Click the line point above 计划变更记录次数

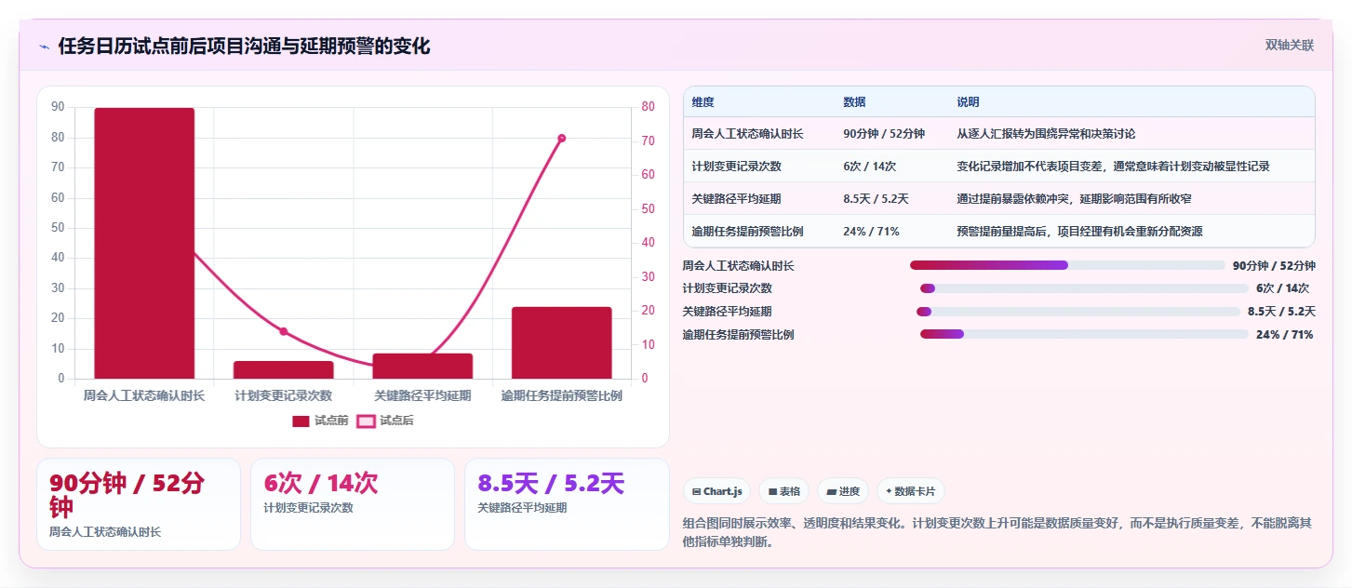pos(284,331)
